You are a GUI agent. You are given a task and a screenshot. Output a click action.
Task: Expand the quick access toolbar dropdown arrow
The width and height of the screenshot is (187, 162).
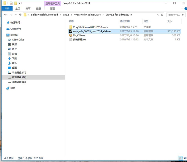point(19,3)
